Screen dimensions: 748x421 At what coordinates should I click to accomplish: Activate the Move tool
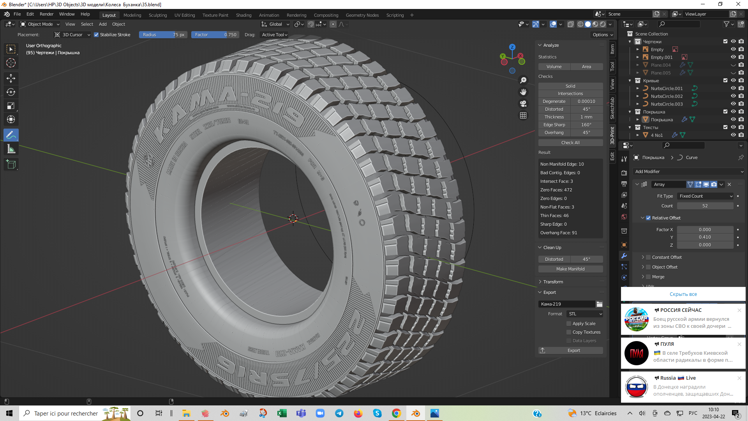pyautogui.click(x=11, y=78)
